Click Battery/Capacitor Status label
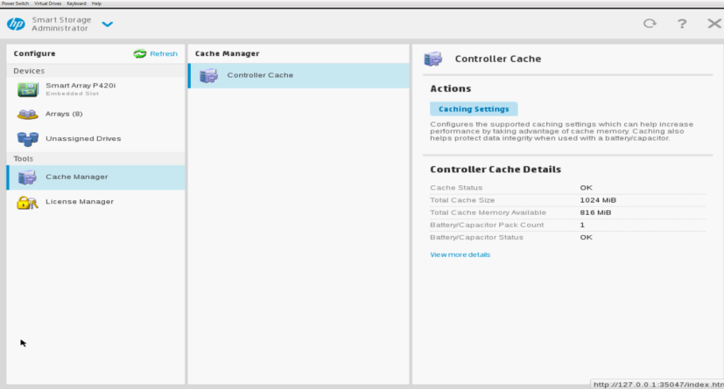The height and width of the screenshot is (389, 724). 476,238
